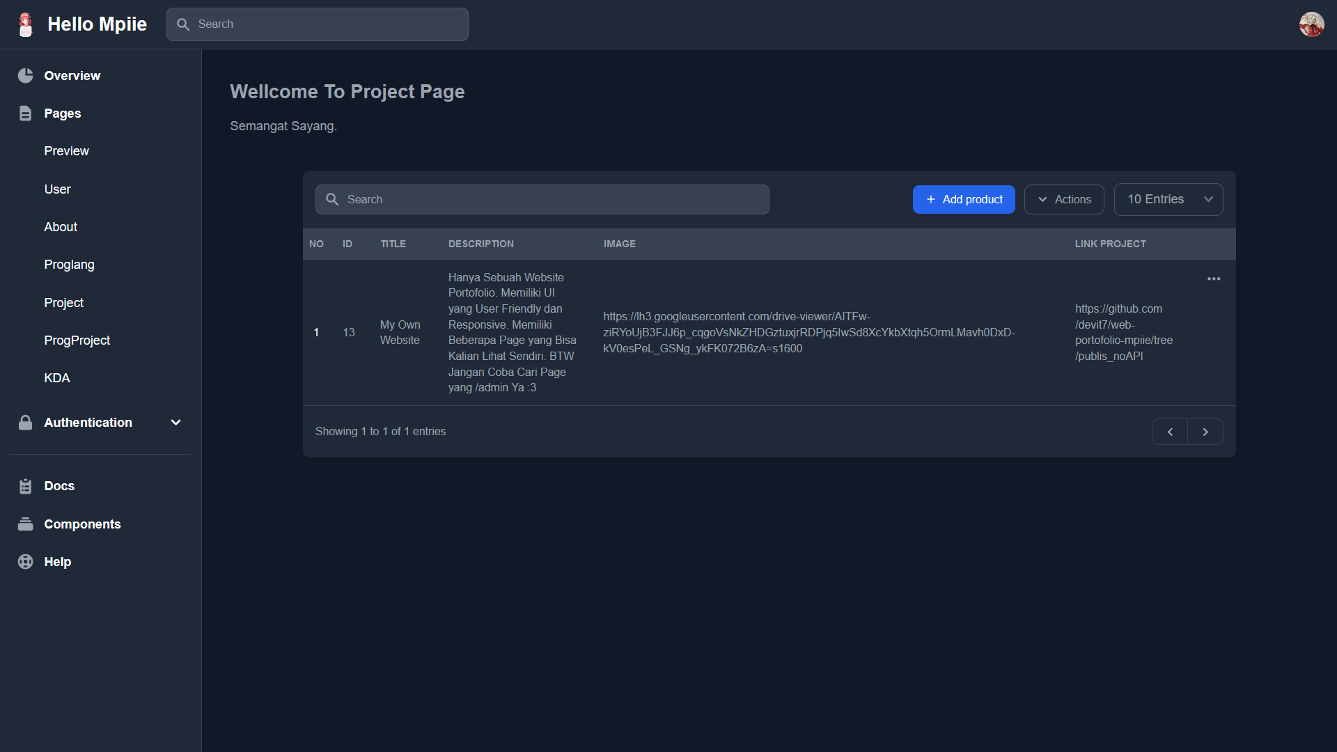Open the three-dot menu on project row
The width and height of the screenshot is (1337, 752).
click(1214, 279)
